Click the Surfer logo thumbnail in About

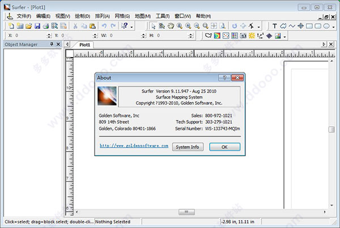coord(107,96)
